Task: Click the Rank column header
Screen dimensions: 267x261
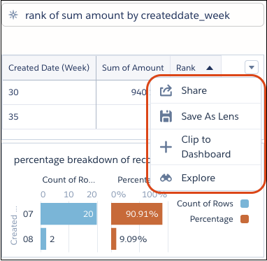Action: point(196,68)
